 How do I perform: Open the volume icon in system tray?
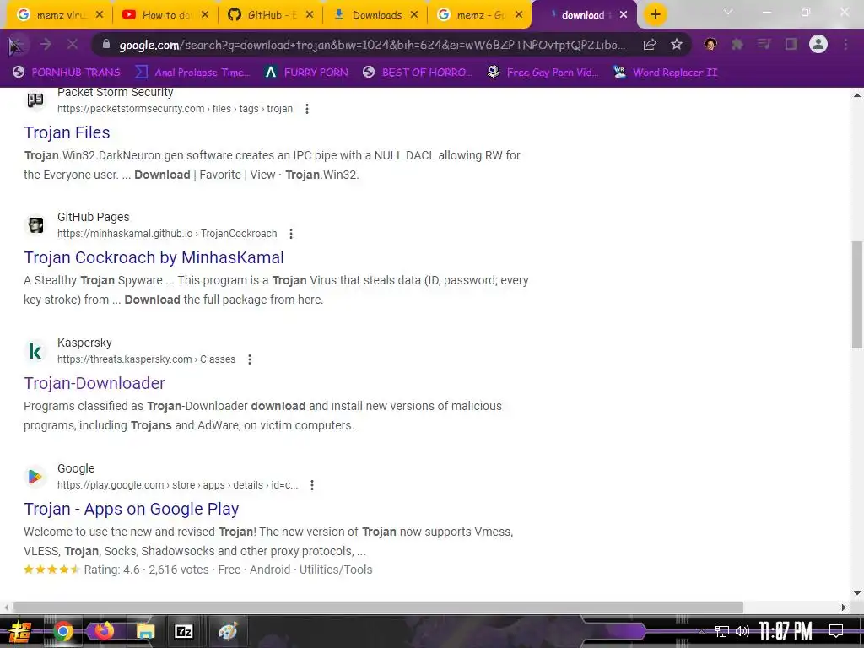pos(742,631)
